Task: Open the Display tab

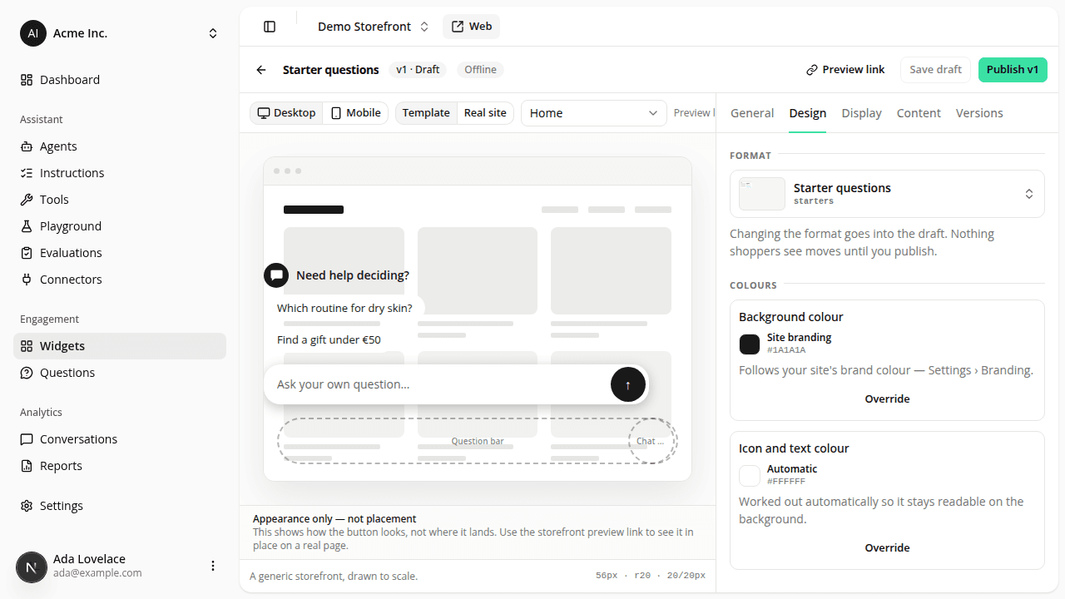Action: [861, 113]
